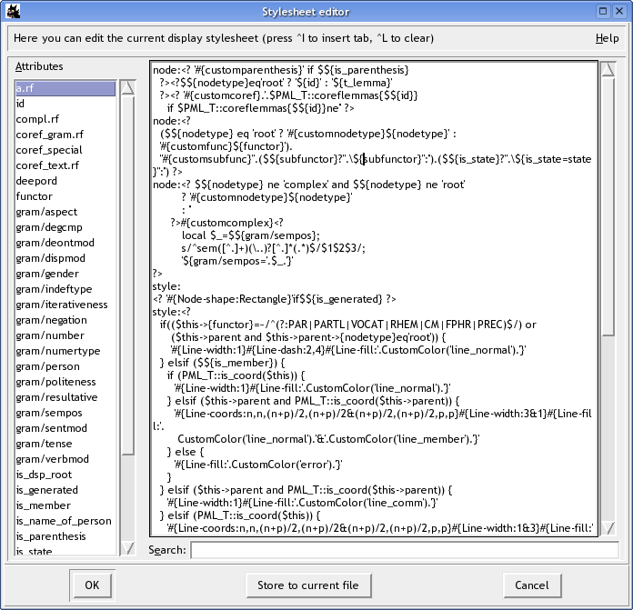Click the Attributes label
The width and height of the screenshot is (633, 610).
click(39, 66)
